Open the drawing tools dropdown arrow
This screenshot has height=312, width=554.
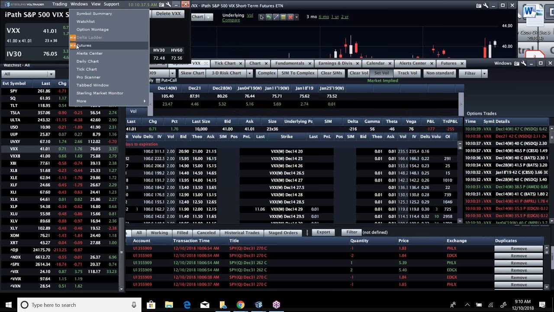pos(296,17)
